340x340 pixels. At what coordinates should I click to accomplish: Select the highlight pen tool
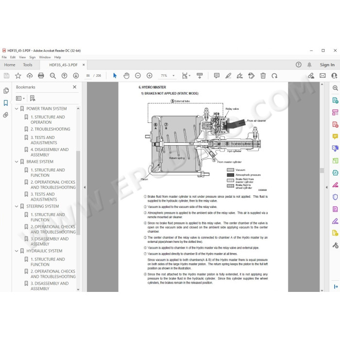tap(228, 75)
